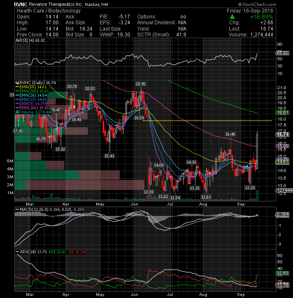
Task: Click the High value 17.00
Action: 52,23
